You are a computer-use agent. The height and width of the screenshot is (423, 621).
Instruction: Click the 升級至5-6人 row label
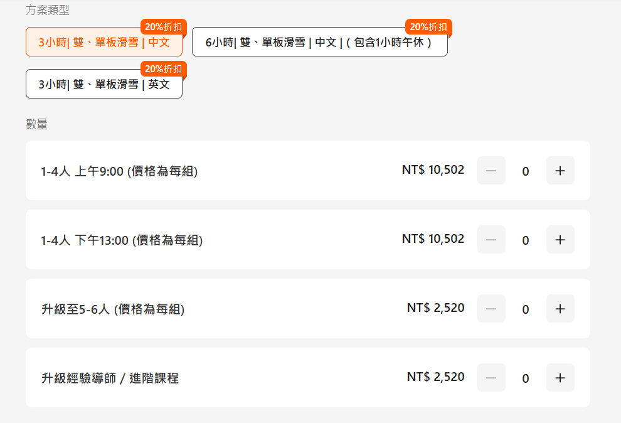[x=112, y=309]
